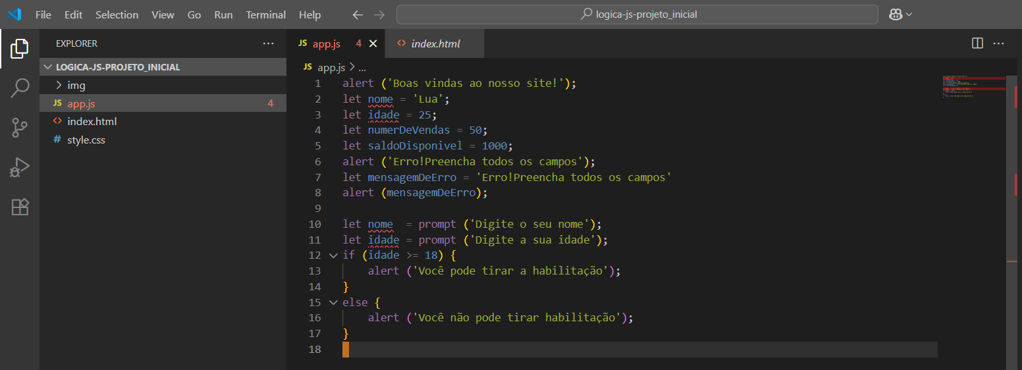Open the Go menu
Viewport: 1022px width, 370px height.
[194, 14]
